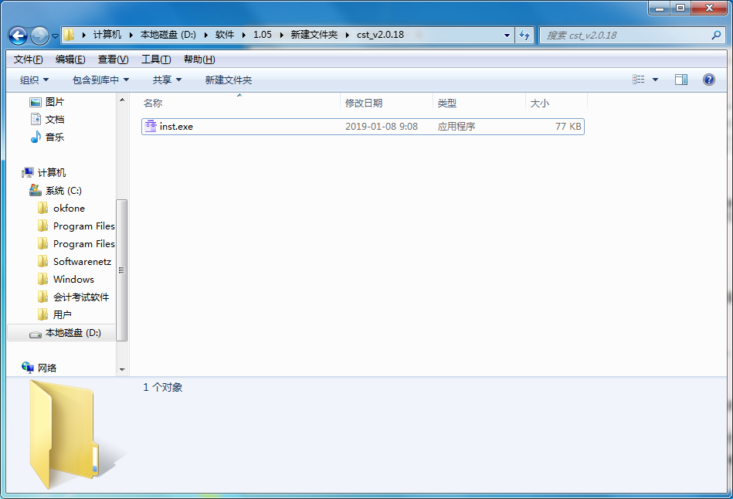
Task: Open the 包含到库中 dropdown
Action: [x=100, y=80]
